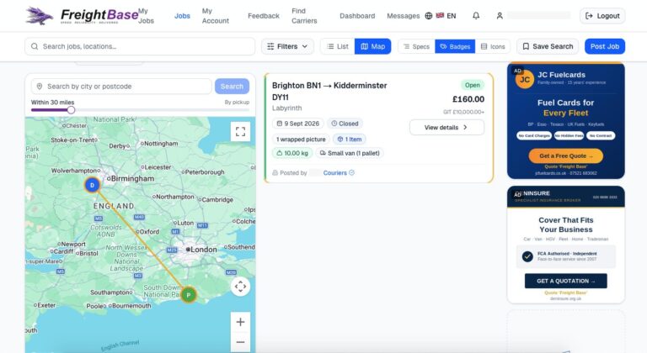The image size is (647, 353).
Task: Open the language globe selector
Action: (x=429, y=16)
